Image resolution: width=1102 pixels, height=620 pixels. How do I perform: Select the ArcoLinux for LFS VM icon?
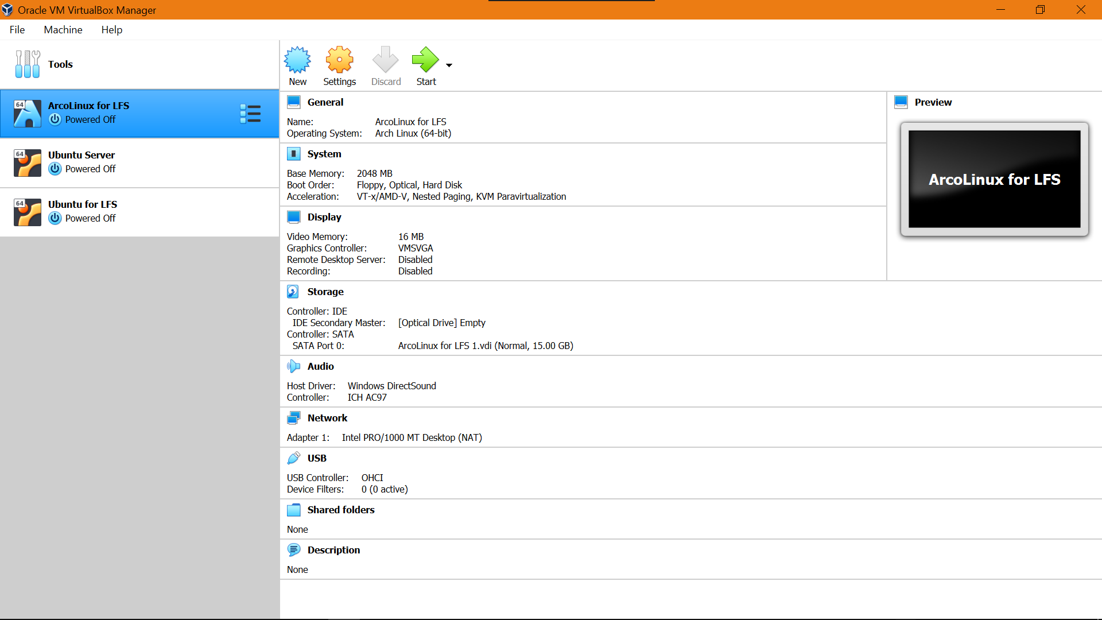point(28,113)
